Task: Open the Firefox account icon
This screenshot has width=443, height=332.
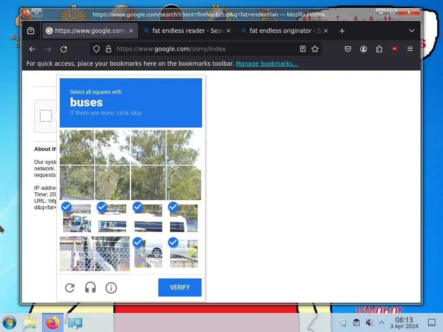Action: [x=363, y=49]
